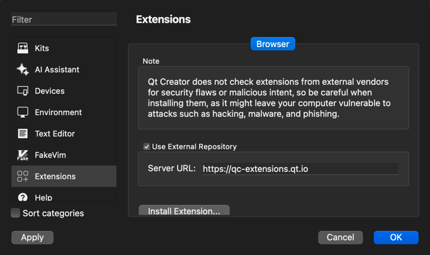Click the Server URL: label

click(x=172, y=168)
